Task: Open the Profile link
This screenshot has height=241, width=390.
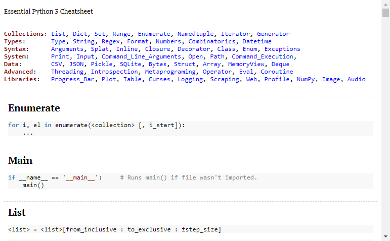Action: [277, 79]
